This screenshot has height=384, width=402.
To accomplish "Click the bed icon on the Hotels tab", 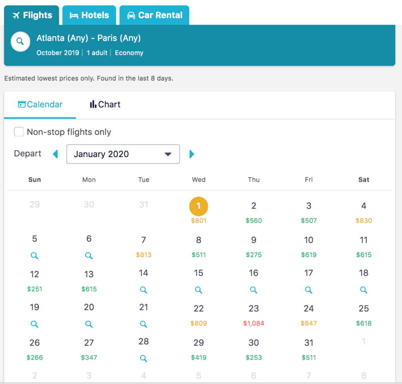I will (x=74, y=15).
